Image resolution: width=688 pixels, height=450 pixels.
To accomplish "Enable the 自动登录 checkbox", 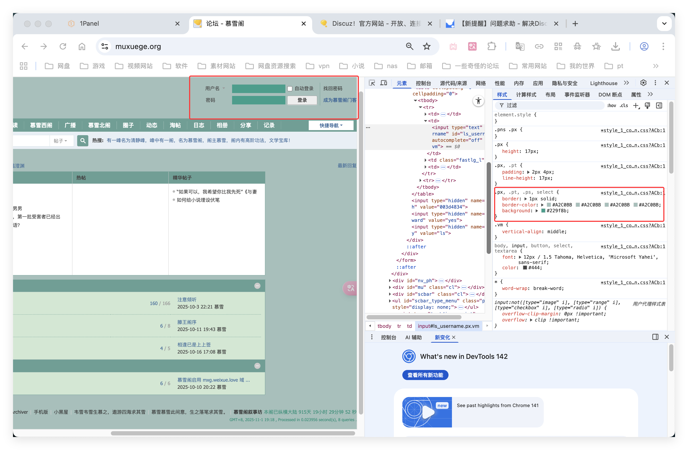I will tap(290, 89).
